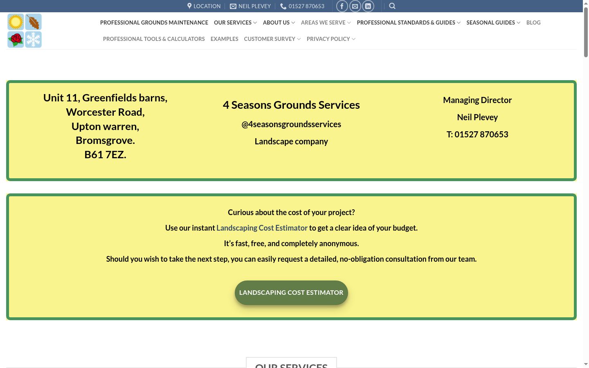Open the LinkedIn profile icon
The height and width of the screenshot is (368, 589).
[x=368, y=6]
